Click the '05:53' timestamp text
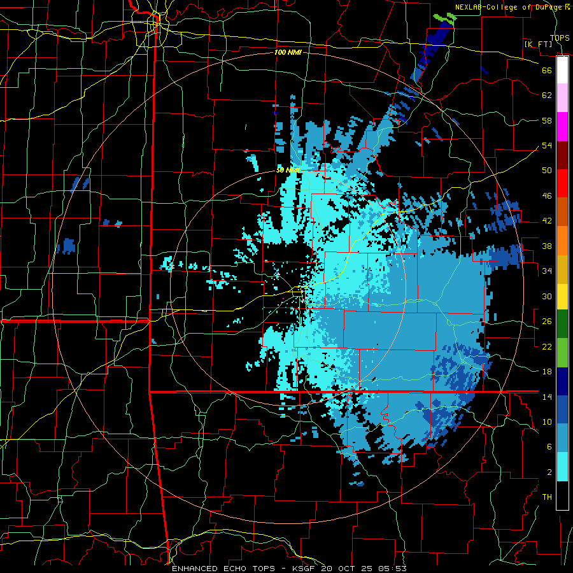573x573 pixels. click(392, 569)
